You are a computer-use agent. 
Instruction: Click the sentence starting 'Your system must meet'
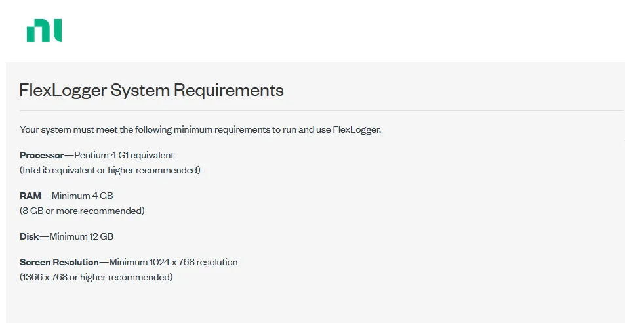[x=201, y=129]
